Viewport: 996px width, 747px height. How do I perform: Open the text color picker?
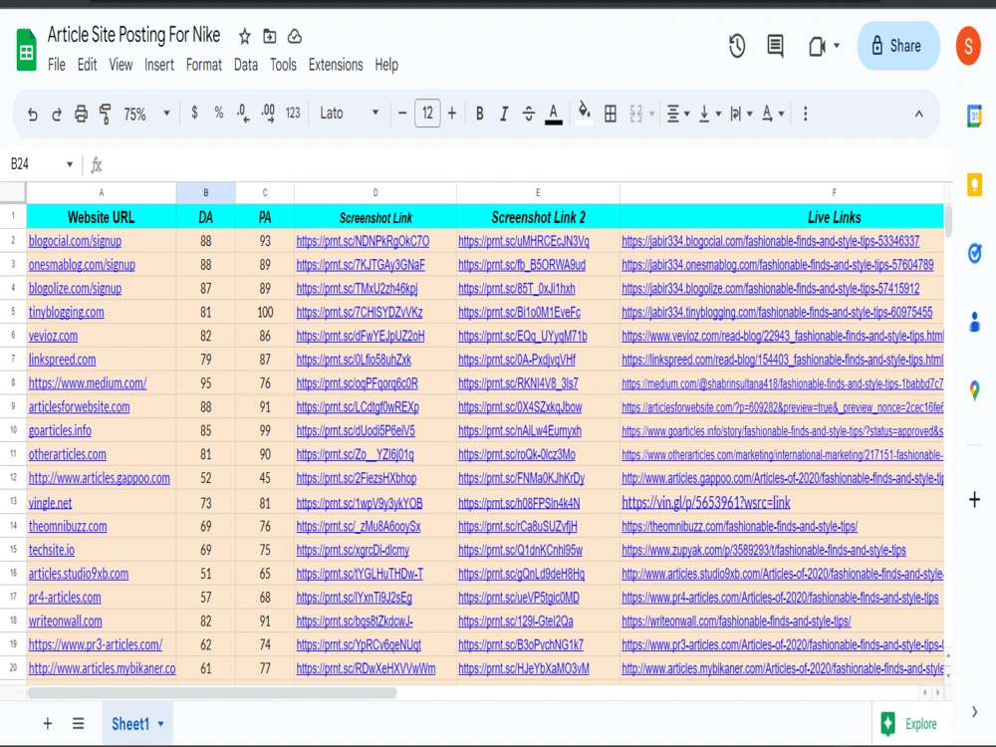point(553,114)
